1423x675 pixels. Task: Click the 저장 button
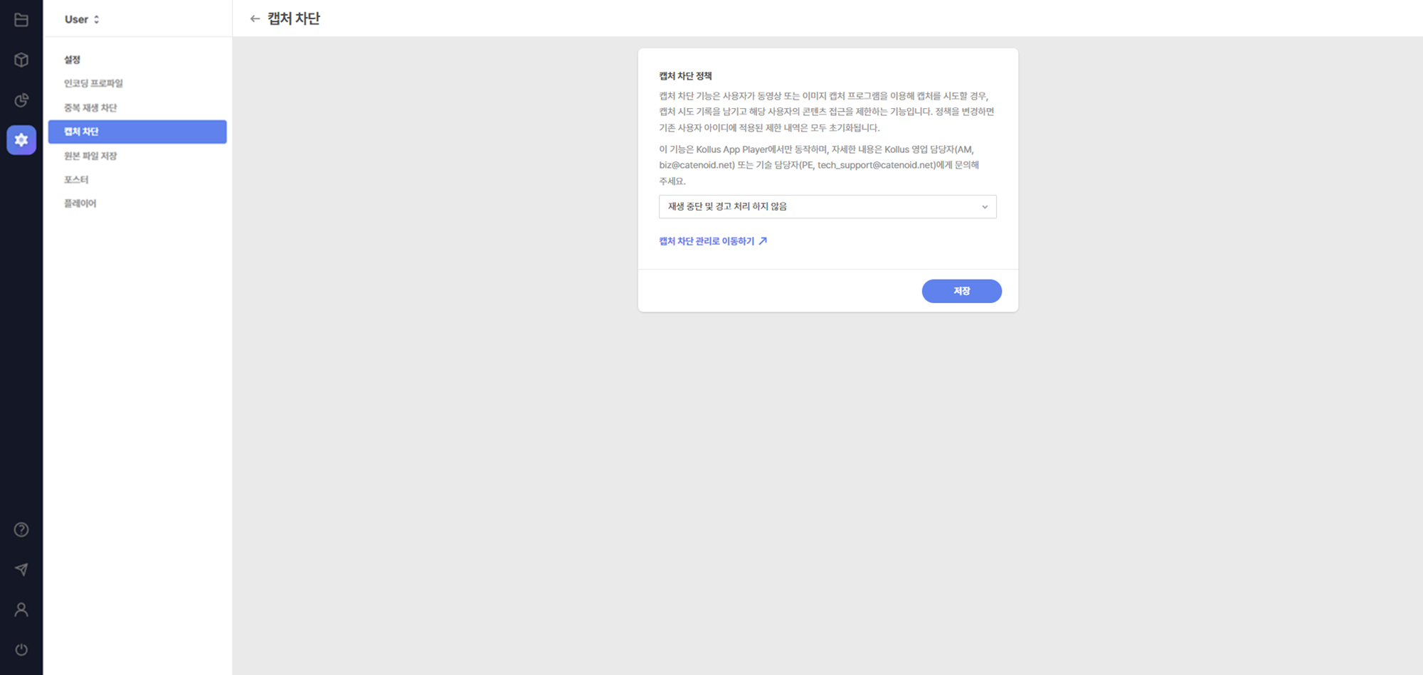(961, 291)
